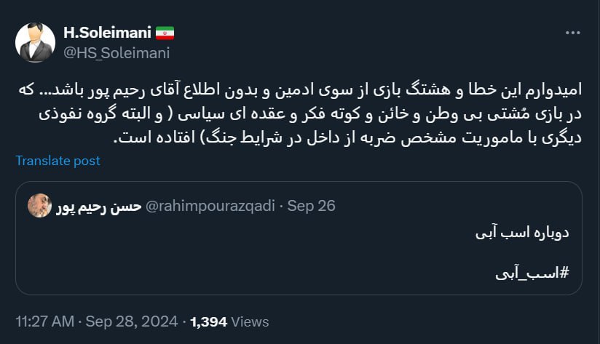
Task: Click the @rahimpourazqadi handle in the quoted post
Action: coord(210,206)
